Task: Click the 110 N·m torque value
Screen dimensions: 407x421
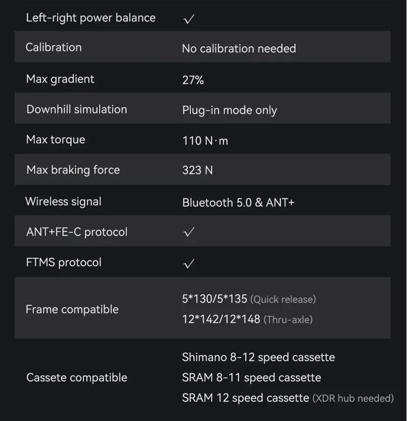Action: pyautogui.click(x=205, y=141)
